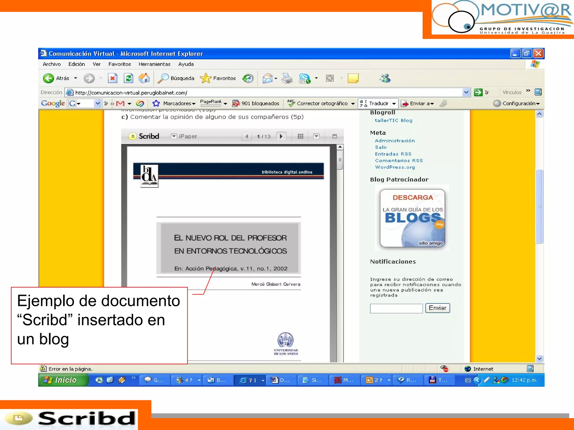The width and height of the screenshot is (574, 430).
Task: Expand the address bar dropdown arrow
Action: point(466,92)
